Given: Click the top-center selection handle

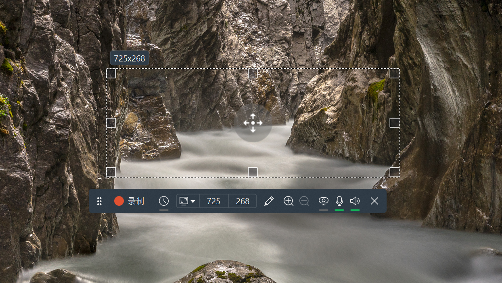Looking at the screenshot, I should tap(253, 73).
